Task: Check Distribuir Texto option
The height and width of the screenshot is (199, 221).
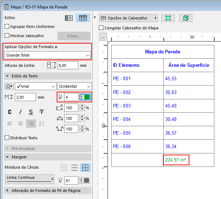Action: point(7,138)
